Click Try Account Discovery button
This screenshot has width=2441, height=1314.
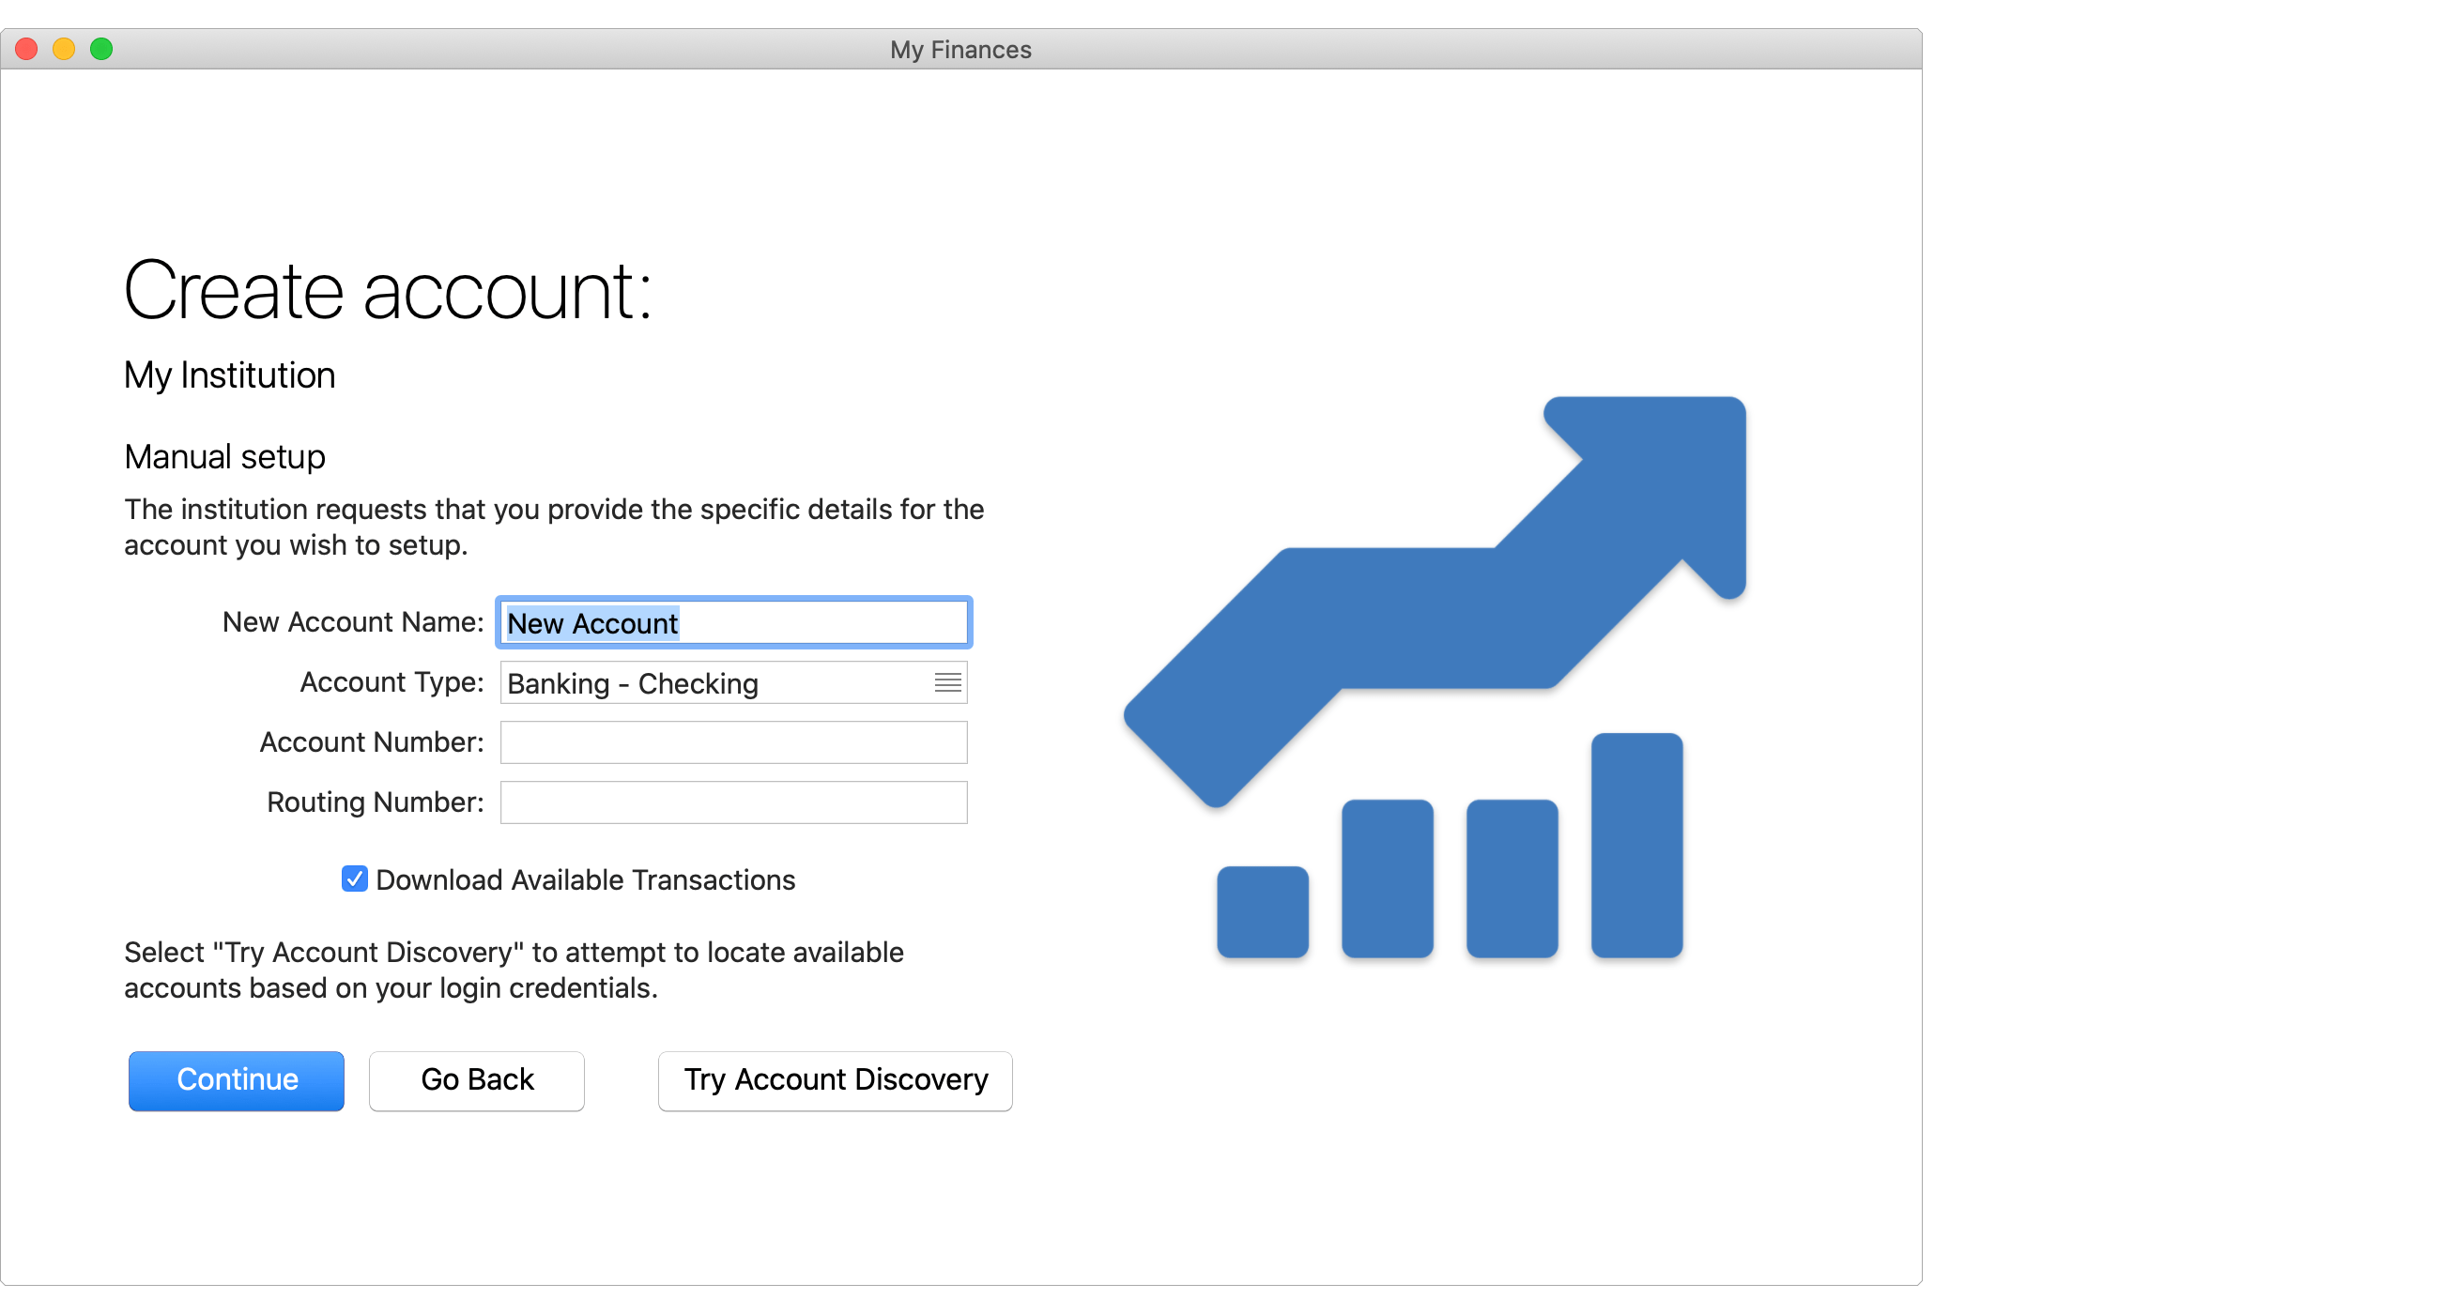[x=835, y=1080]
